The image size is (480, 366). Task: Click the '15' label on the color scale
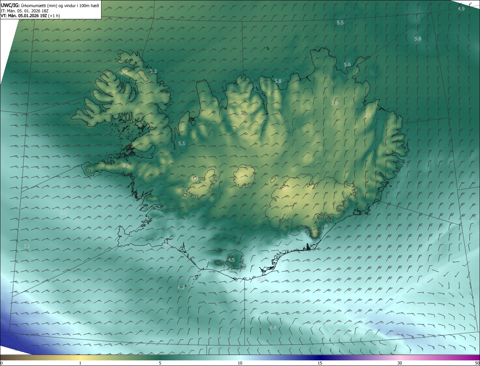[x=320, y=363]
